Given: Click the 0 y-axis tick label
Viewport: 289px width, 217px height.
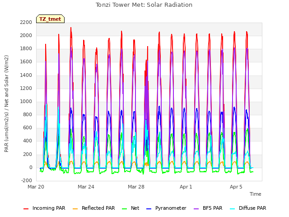Looking at the screenshot, I should [x=31, y=168].
